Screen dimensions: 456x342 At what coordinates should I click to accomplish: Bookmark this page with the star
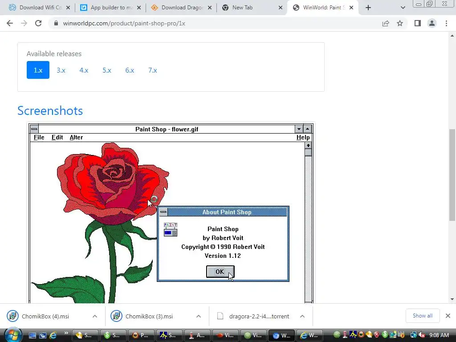400,23
